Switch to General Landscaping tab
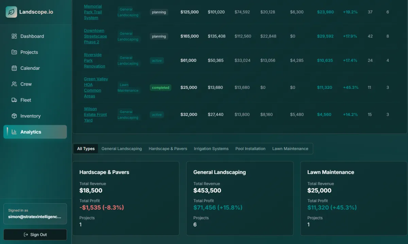The height and width of the screenshot is (244, 408). pyautogui.click(x=122, y=149)
